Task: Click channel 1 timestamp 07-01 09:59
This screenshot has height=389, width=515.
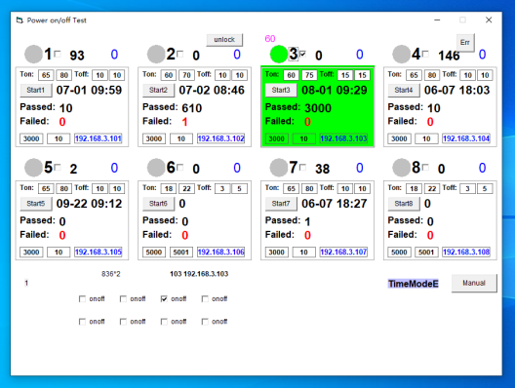Action: click(89, 90)
